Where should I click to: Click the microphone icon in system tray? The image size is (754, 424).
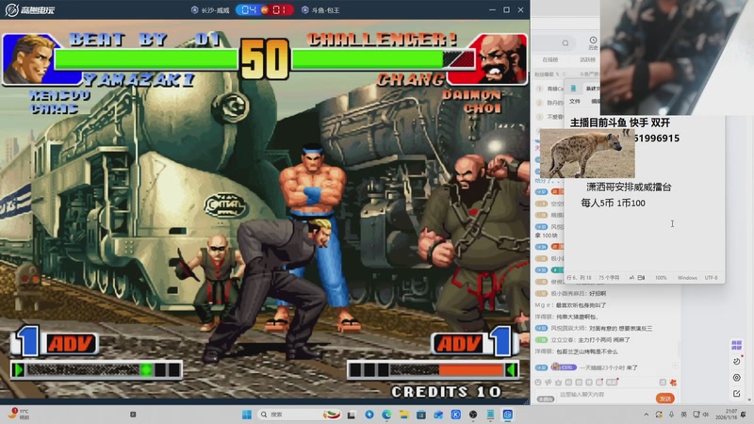671,415
